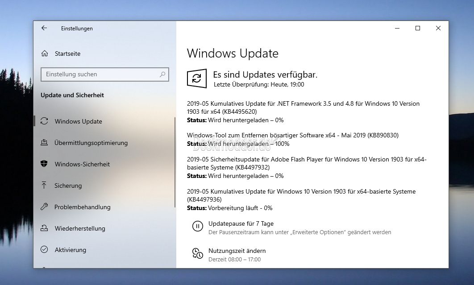
Task: Click the Sicherung upward arrow icon
Action: point(44,186)
